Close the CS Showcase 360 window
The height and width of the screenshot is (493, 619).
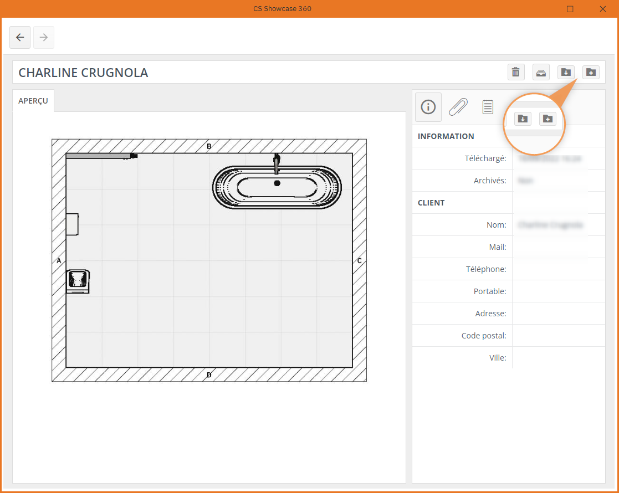pyautogui.click(x=603, y=9)
